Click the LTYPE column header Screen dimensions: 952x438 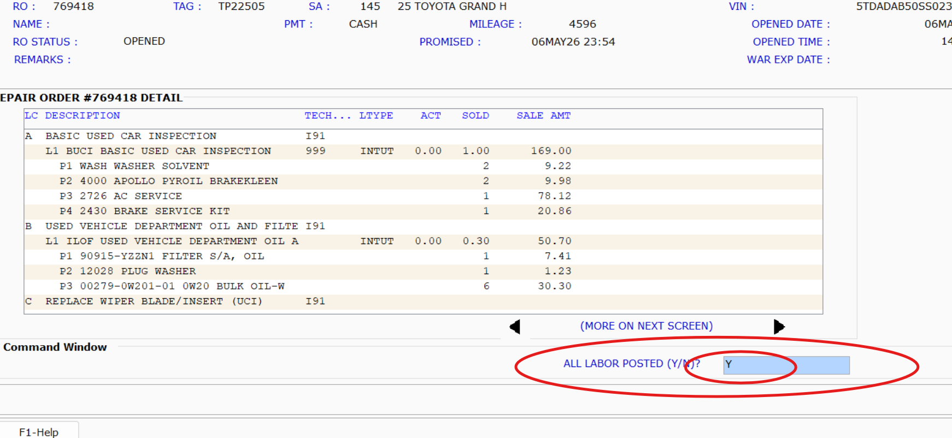(376, 116)
